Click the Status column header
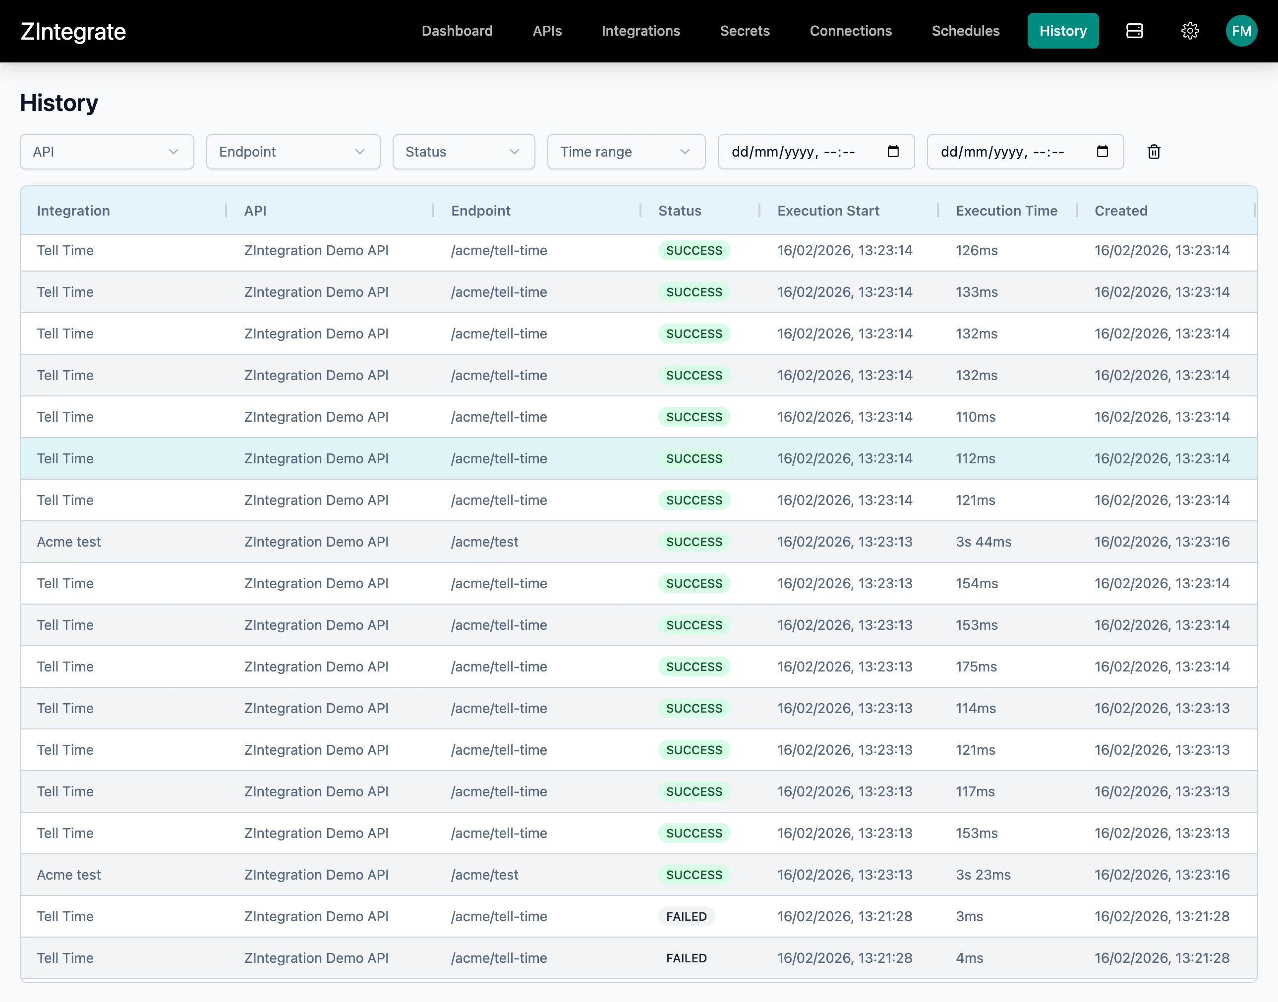This screenshot has height=1002, width=1278. (x=680, y=211)
